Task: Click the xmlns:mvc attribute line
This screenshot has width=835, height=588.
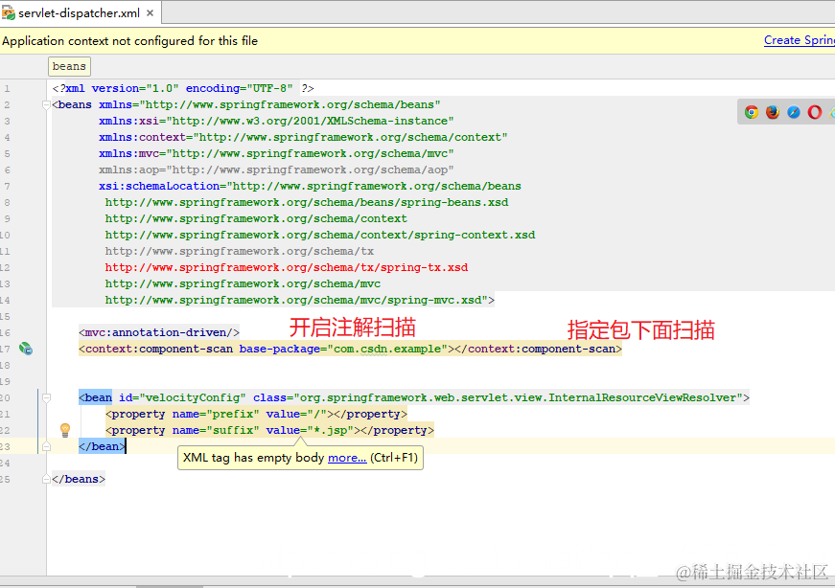Action: pyautogui.click(x=276, y=153)
